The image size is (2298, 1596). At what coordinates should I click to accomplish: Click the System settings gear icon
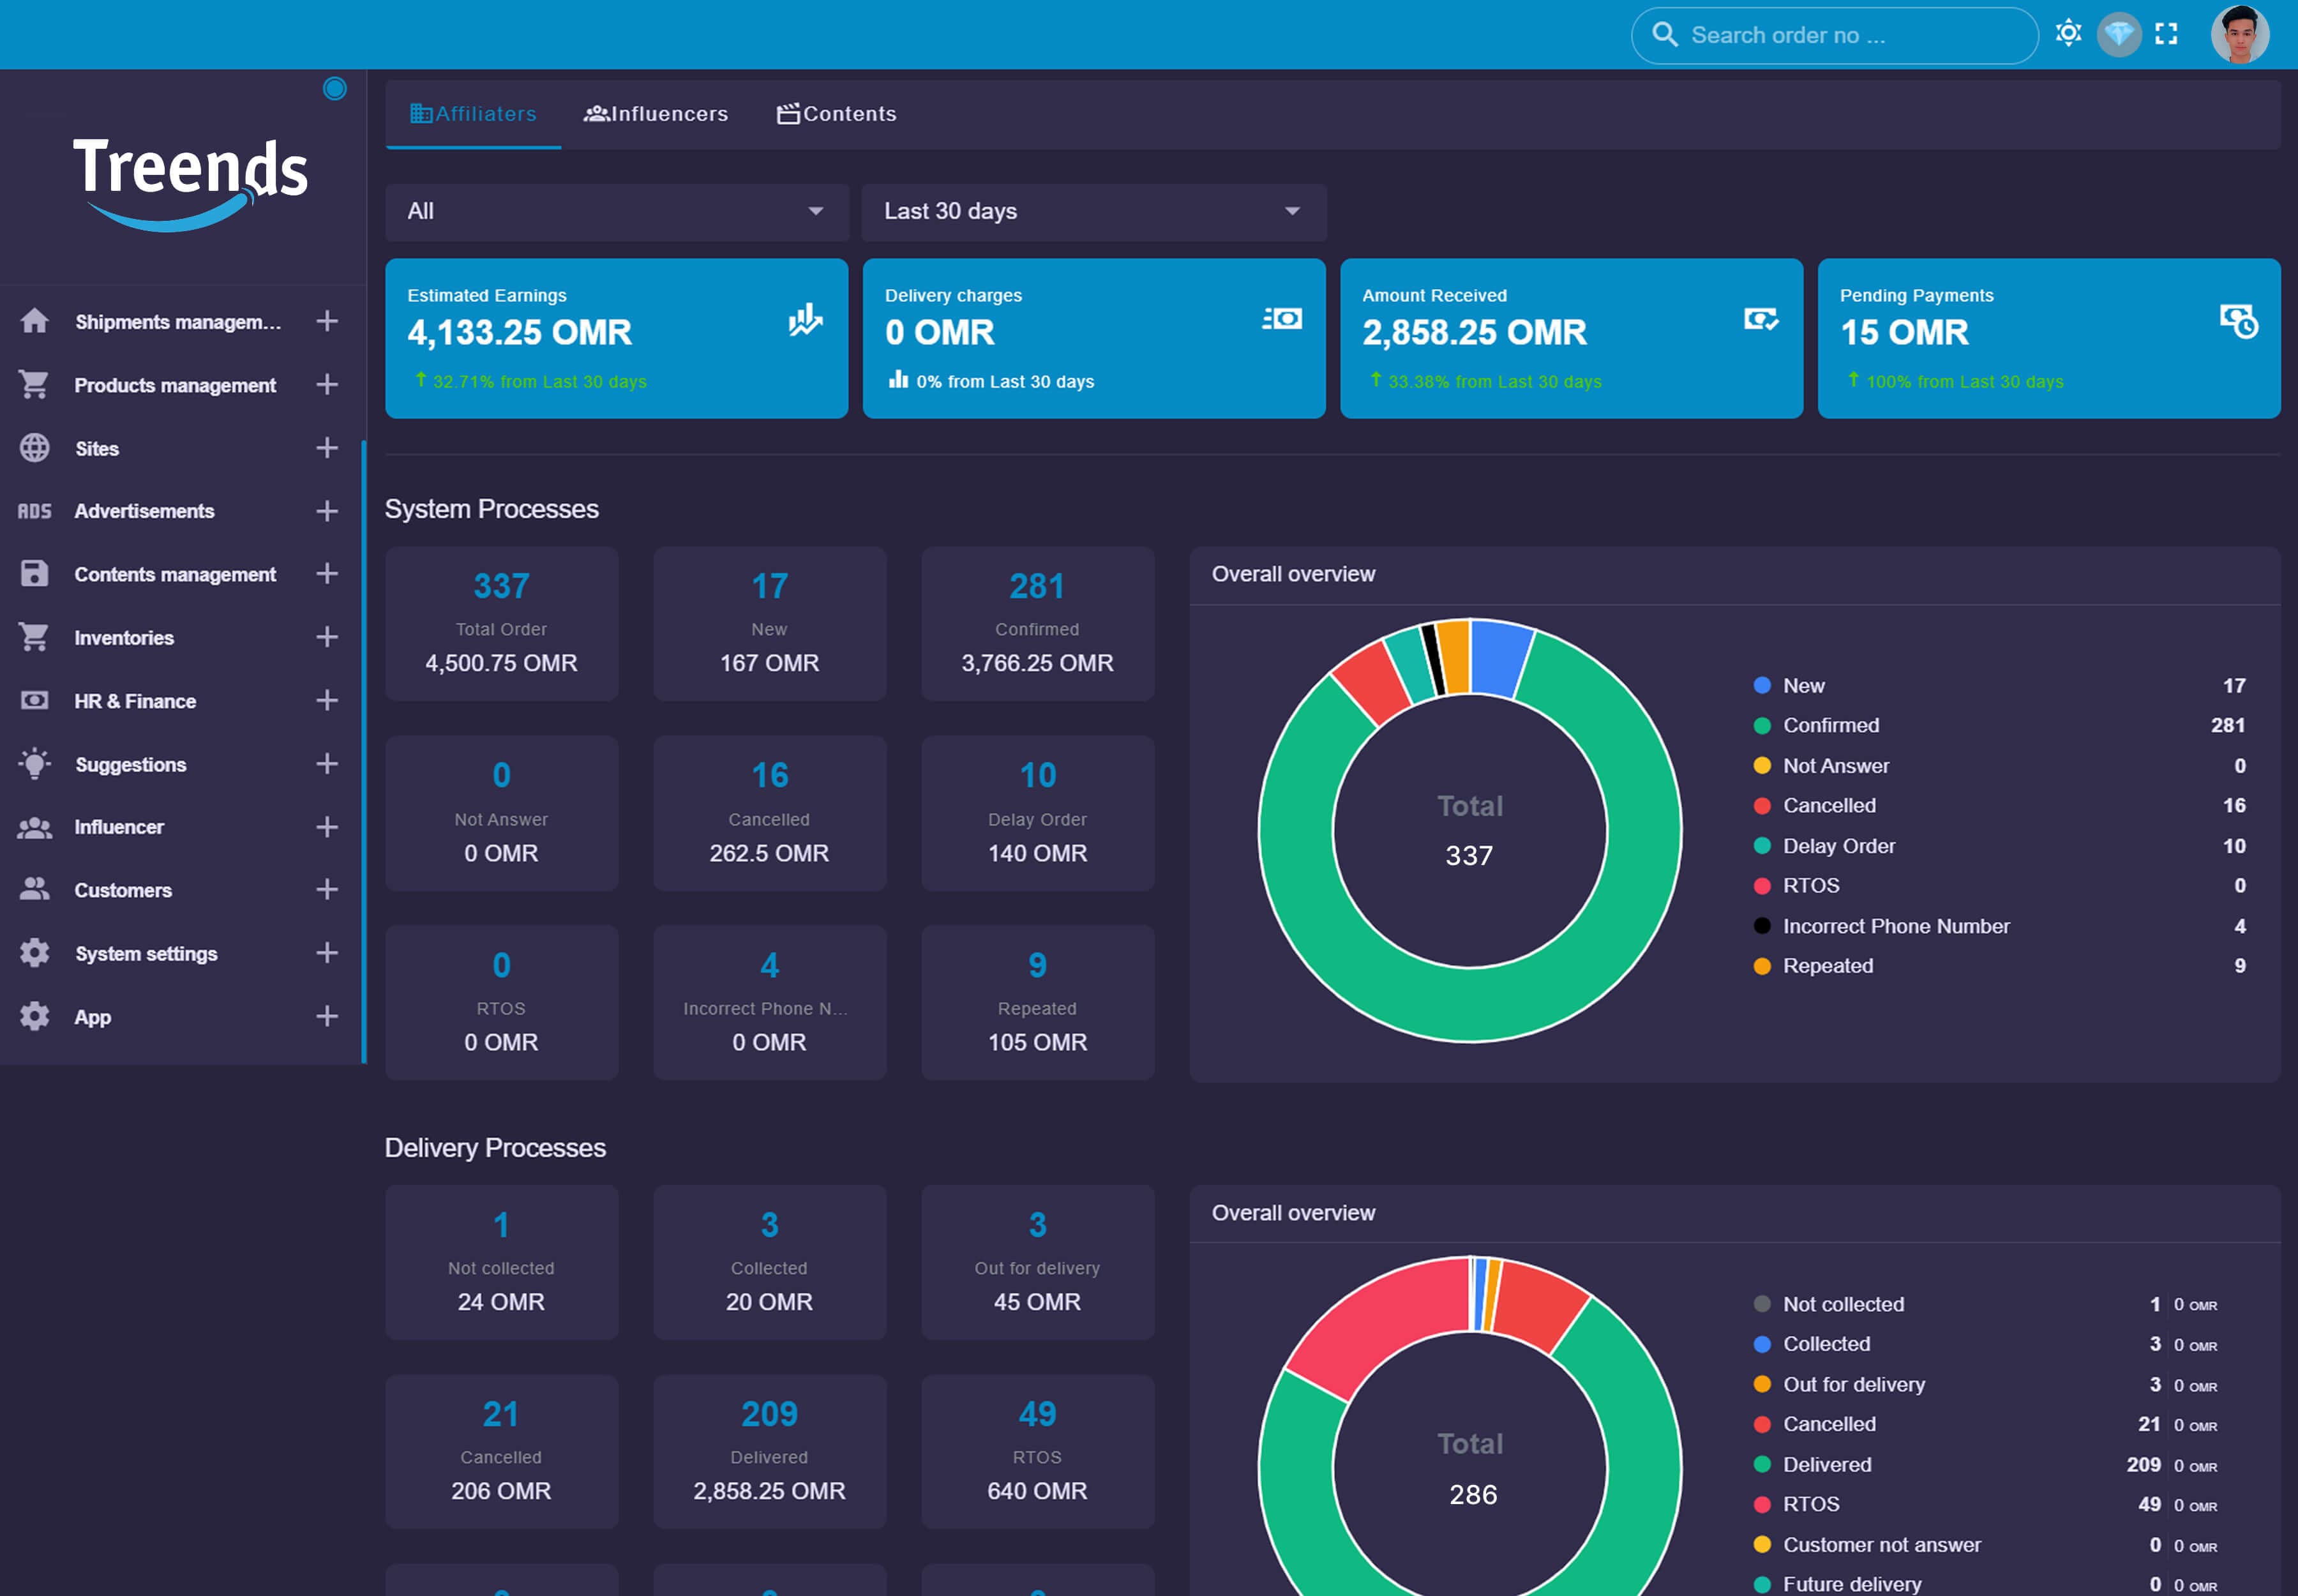pos(35,953)
